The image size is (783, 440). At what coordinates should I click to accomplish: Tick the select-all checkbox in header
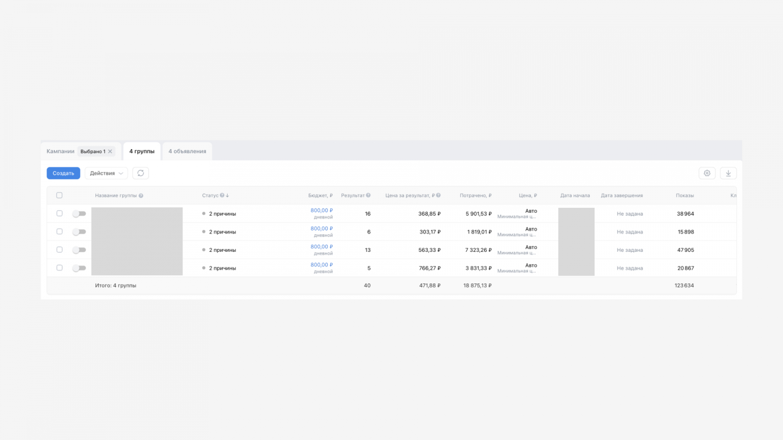click(59, 195)
